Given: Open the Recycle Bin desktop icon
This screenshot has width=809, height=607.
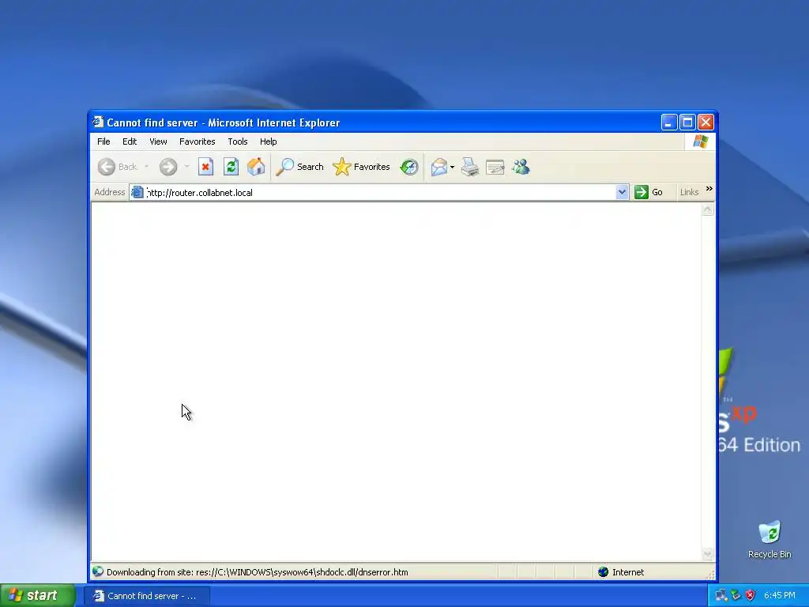Looking at the screenshot, I should pyautogui.click(x=769, y=539).
